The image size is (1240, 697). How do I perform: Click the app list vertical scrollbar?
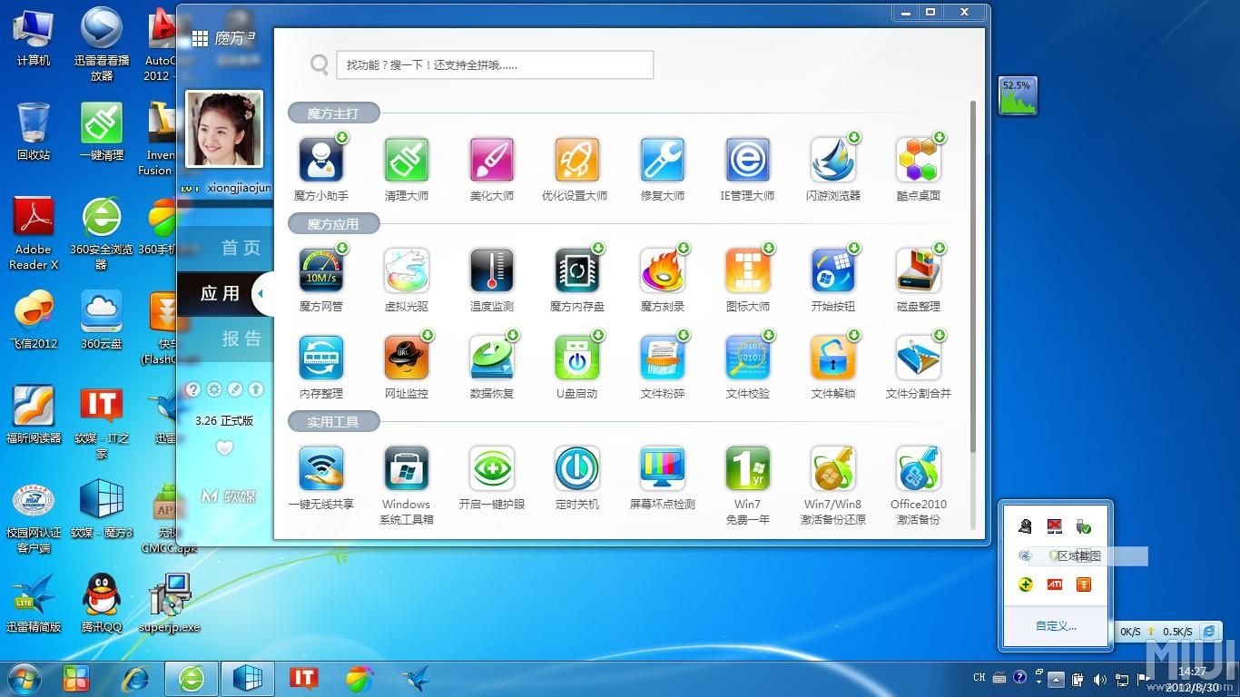[974, 277]
